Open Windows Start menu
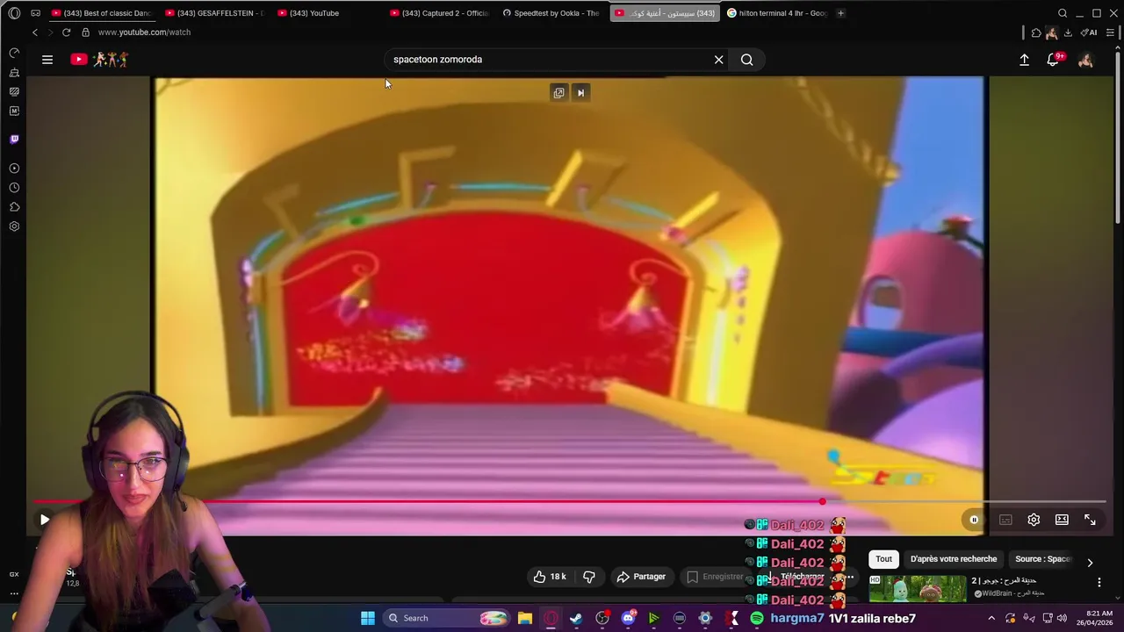 point(368,618)
